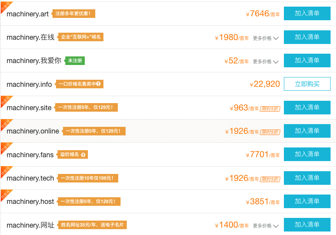
Task: Click the 限时5折 badge for machinery.online
Action: (270, 132)
